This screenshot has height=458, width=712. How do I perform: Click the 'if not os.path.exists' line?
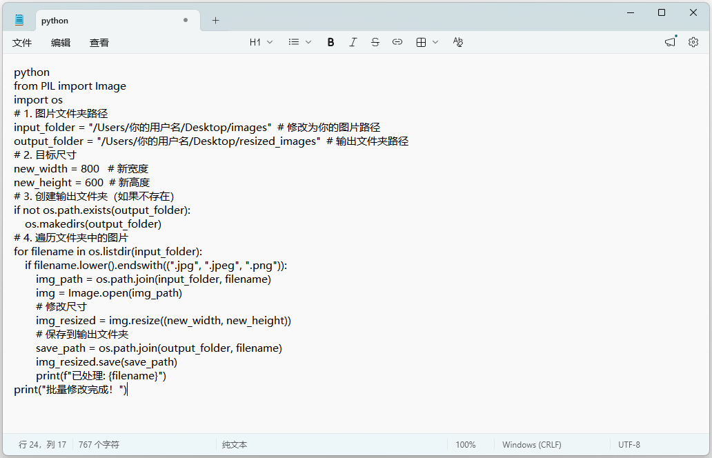click(102, 210)
